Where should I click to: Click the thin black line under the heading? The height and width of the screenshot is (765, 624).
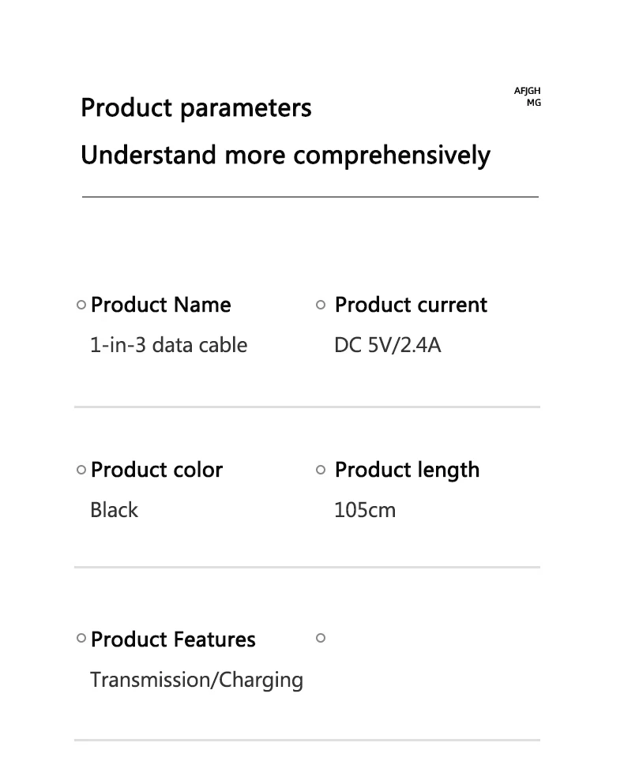[310, 197]
